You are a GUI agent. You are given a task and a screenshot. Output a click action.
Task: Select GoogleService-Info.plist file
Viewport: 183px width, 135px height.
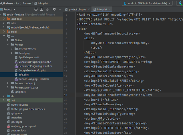click(32, 70)
